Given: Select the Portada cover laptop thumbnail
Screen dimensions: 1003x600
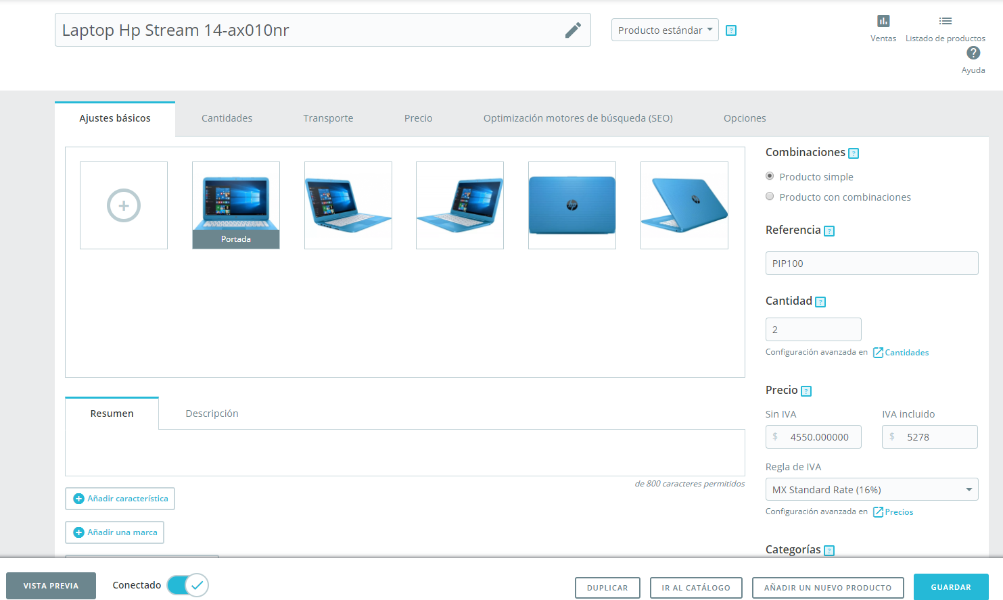Looking at the screenshot, I should 236,205.
